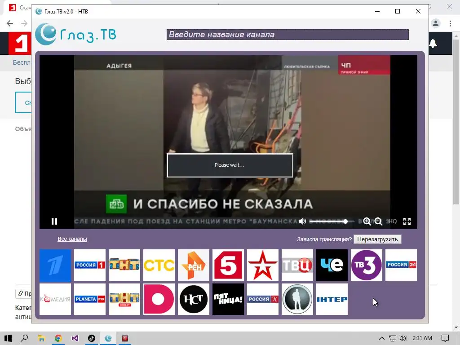The height and width of the screenshot is (345, 460).
Task: Switch to the Че channel
Action: (x=332, y=265)
